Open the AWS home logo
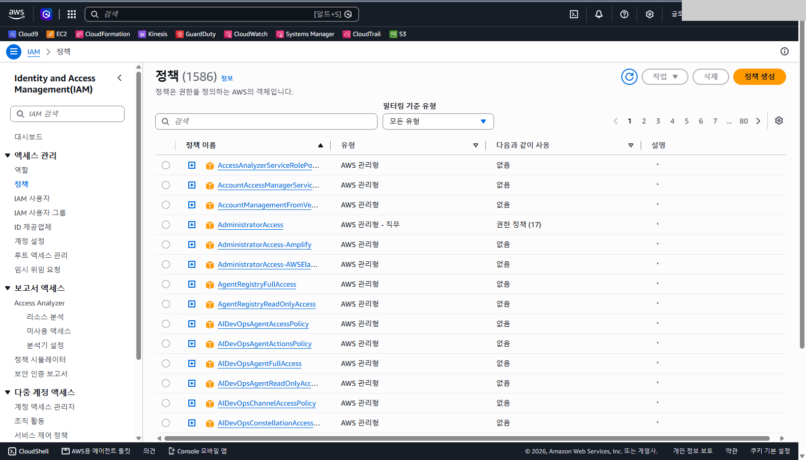 click(x=16, y=14)
